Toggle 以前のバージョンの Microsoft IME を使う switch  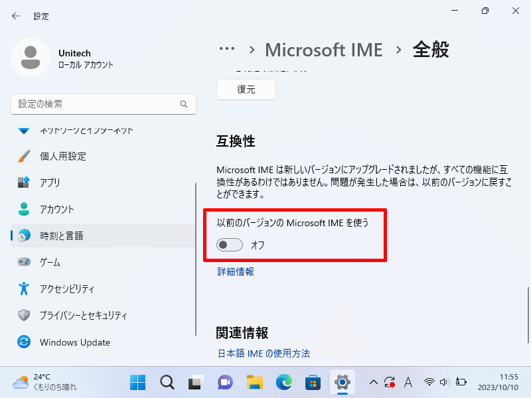point(230,245)
